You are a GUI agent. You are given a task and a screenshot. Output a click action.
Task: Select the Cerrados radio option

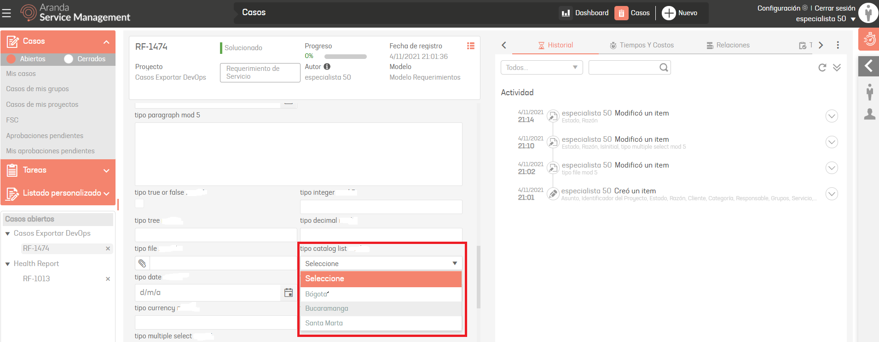click(69, 59)
